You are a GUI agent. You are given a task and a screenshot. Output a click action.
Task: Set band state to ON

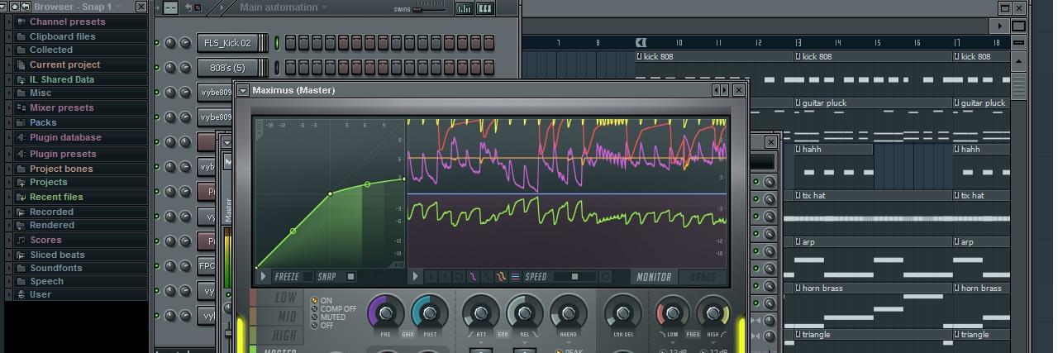[322, 301]
